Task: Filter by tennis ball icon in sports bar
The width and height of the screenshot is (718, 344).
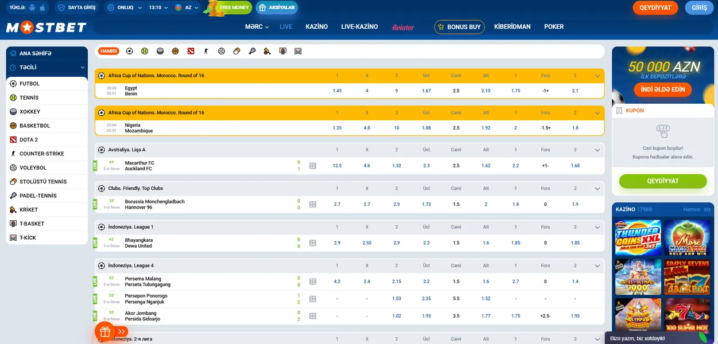Action: (145, 51)
